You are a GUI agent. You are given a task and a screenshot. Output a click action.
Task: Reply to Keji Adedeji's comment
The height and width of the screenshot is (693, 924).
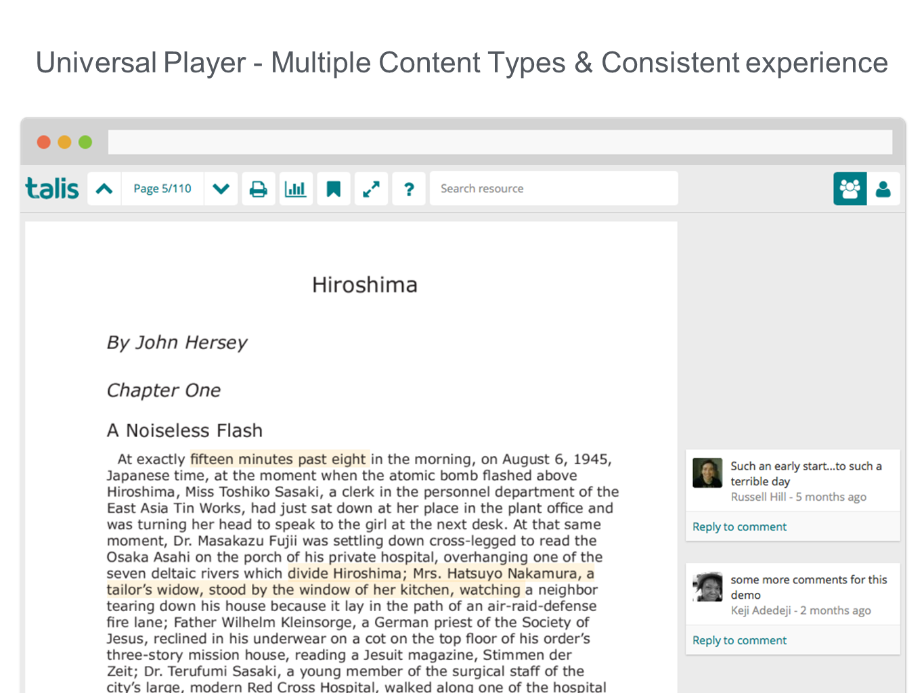pyautogui.click(x=739, y=640)
